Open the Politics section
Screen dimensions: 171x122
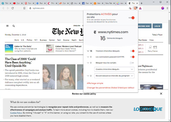(x=30, y=40)
